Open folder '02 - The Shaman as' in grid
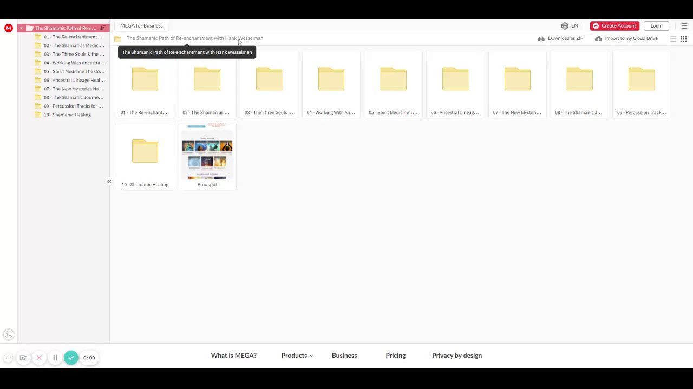The height and width of the screenshot is (389, 693). coord(207,84)
